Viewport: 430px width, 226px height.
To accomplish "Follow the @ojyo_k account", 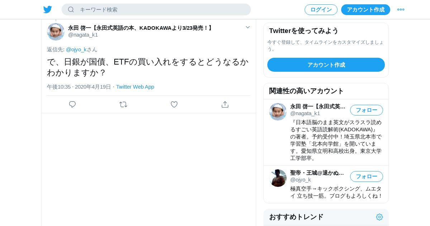I will (367, 176).
